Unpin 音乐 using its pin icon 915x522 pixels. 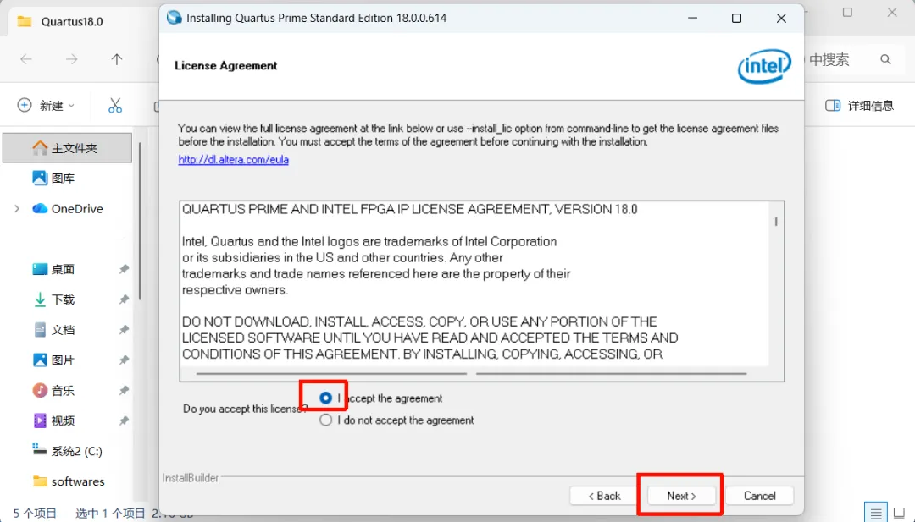tap(124, 390)
